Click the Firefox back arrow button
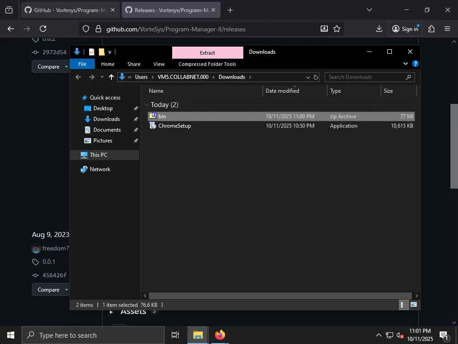Image resolution: width=458 pixels, height=344 pixels. point(11,29)
